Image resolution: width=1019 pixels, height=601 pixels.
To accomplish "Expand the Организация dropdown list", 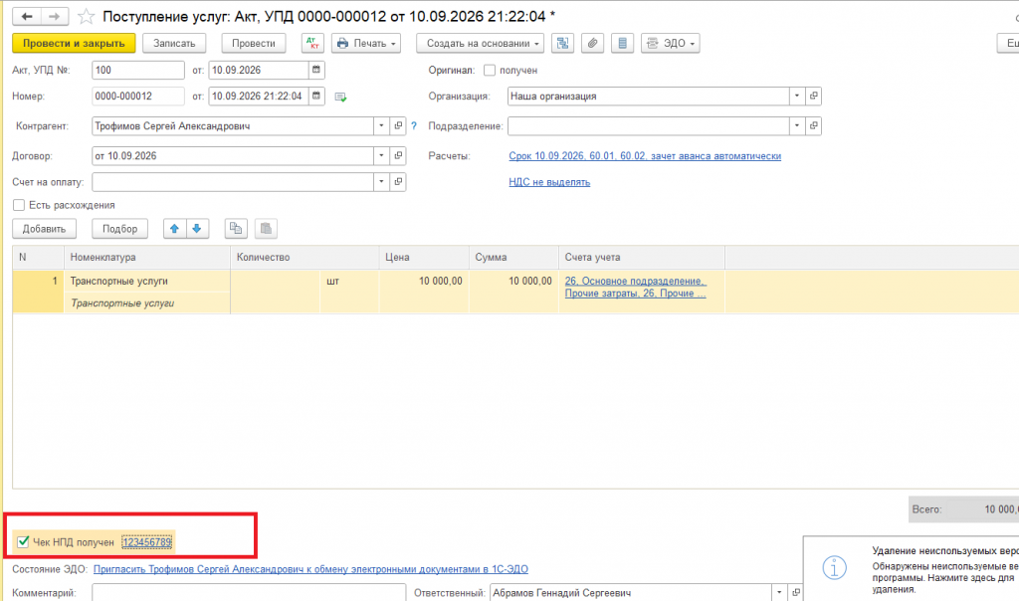I will click(x=797, y=97).
